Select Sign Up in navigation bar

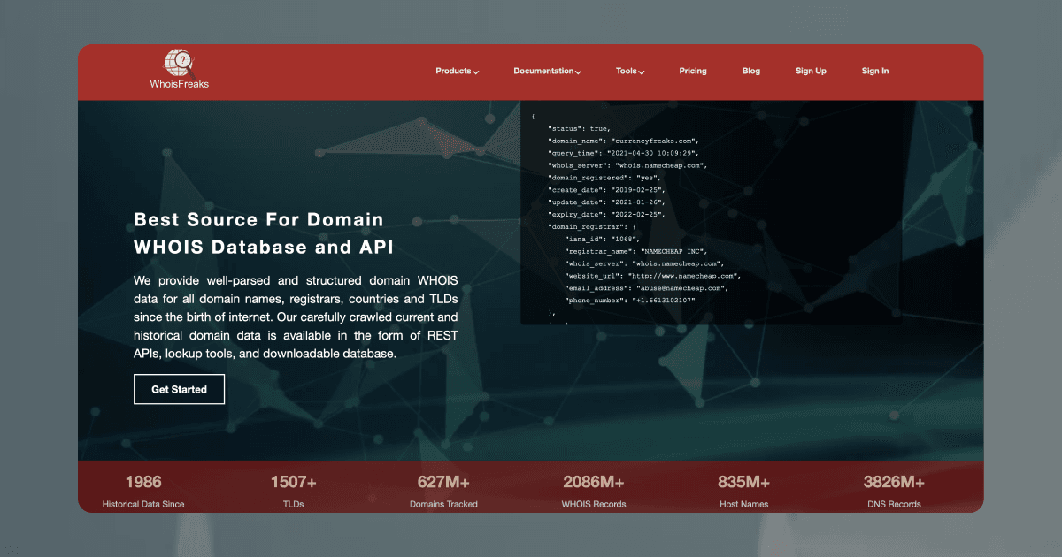[811, 72]
